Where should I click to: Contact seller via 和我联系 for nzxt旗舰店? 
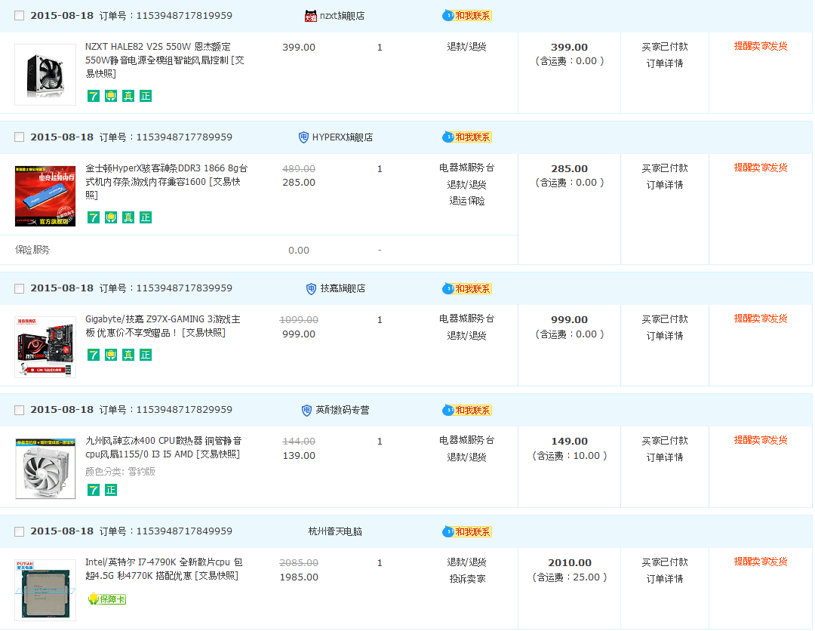[467, 16]
